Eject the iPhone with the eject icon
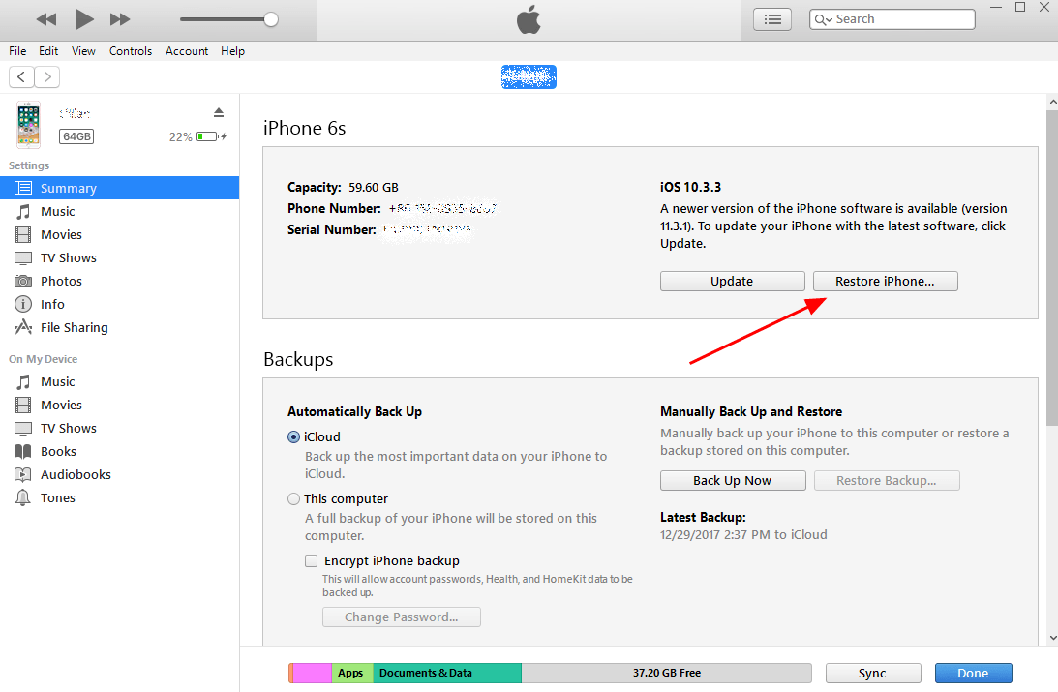This screenshot has height=692, width=1058. point(219,112)
